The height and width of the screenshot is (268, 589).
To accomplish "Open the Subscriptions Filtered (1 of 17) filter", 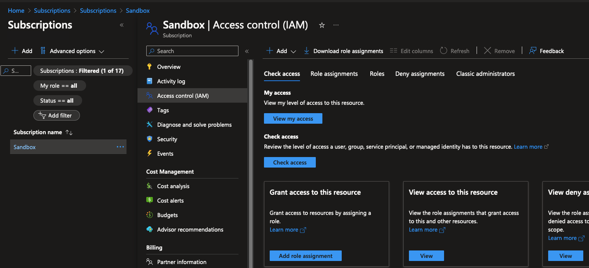I will (x=83, y=71).
